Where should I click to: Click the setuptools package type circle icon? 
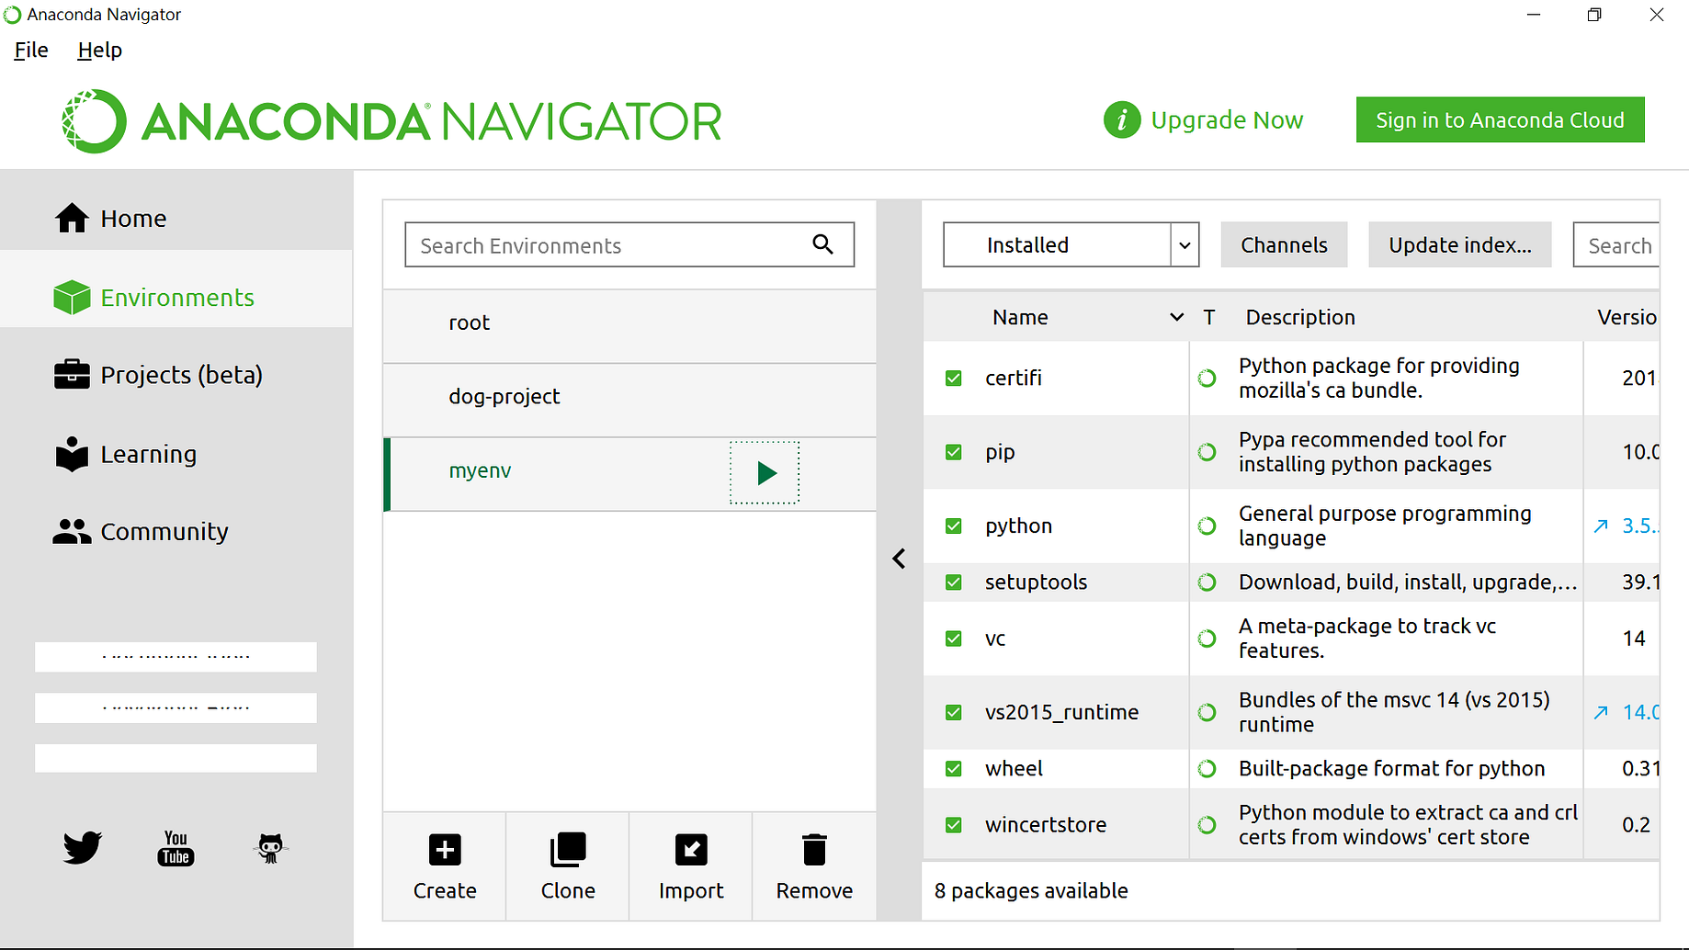(1207, 582)
